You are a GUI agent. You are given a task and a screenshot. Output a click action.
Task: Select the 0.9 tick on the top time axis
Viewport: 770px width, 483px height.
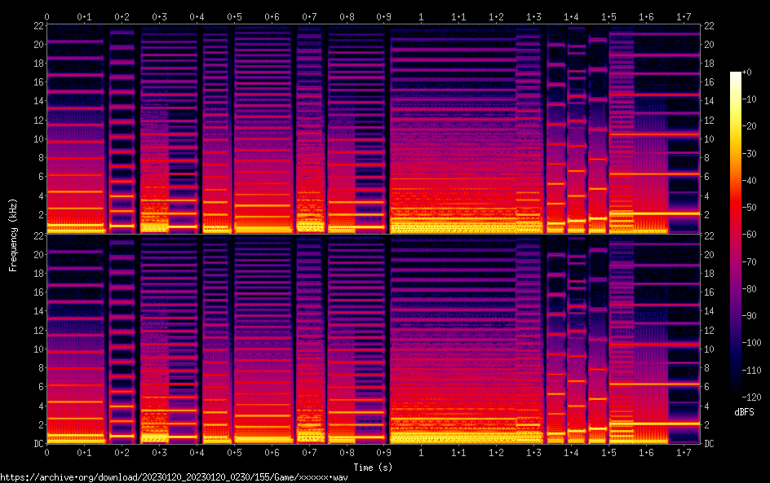click(383, 16)
